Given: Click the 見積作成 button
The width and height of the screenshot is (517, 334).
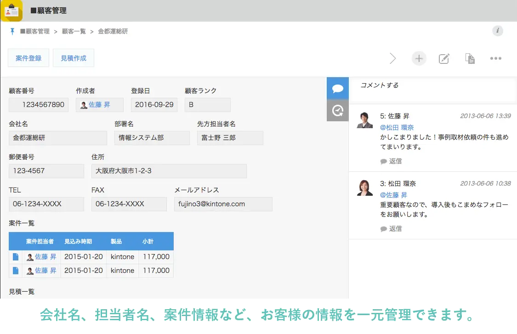Looking at the screenshot, I should pyautogui.click(x=74, y=58).
